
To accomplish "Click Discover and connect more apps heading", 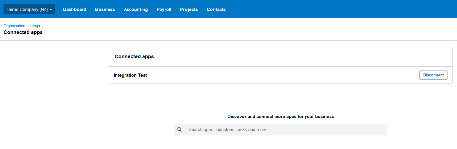I will click(x=281, y=117).
